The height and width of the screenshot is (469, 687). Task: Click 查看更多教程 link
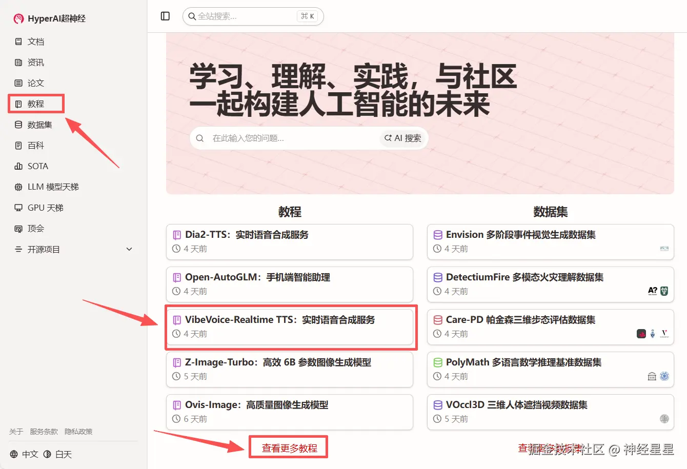pos(290,448)
